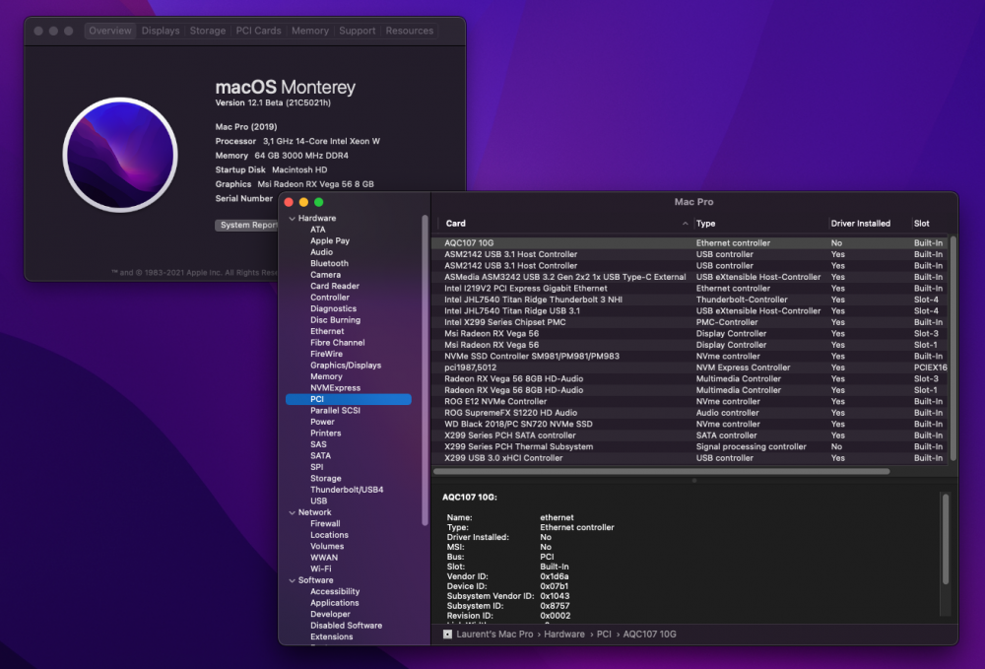Select ROG SupremeFX S1220 HD Audio row
This screenshot has width=985, height=669.
(x=691, y=413)
